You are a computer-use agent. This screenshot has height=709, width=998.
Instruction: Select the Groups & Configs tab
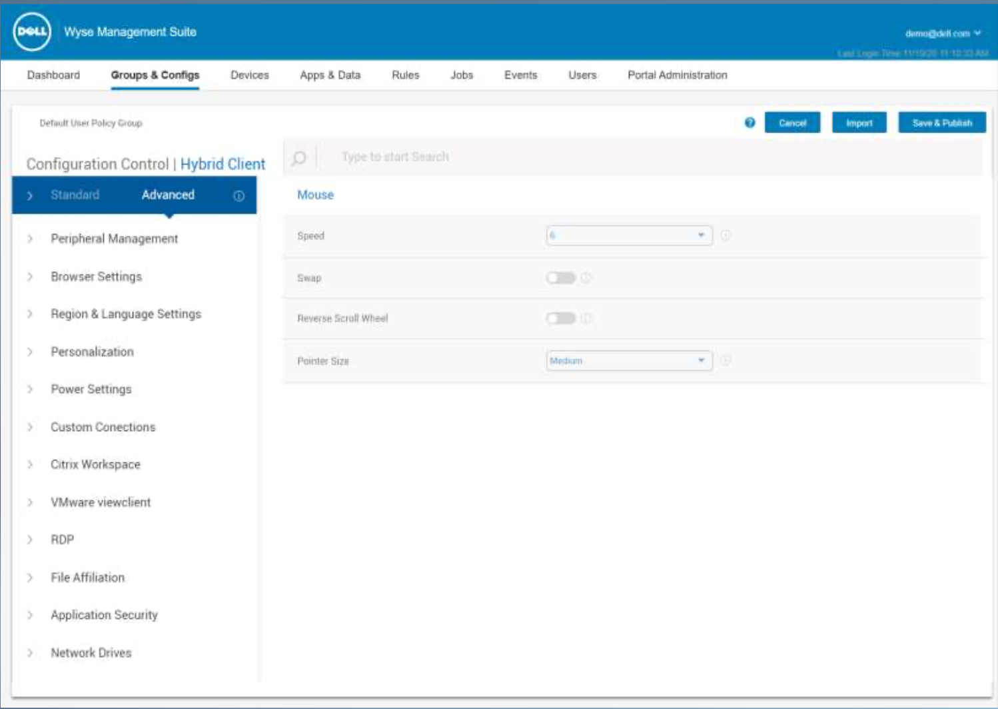[155, 75]
